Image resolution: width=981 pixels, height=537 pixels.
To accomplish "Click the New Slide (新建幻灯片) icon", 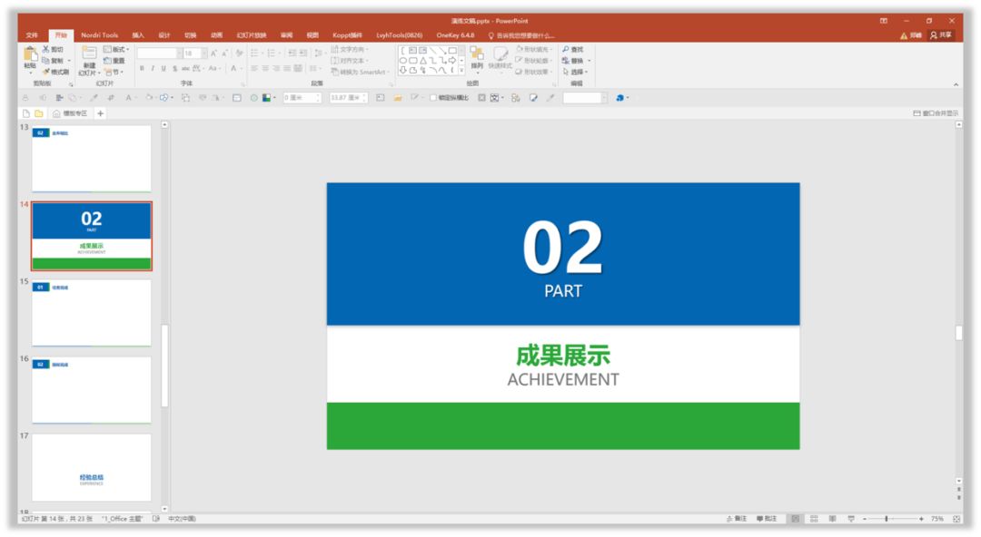I will [89, 54].
